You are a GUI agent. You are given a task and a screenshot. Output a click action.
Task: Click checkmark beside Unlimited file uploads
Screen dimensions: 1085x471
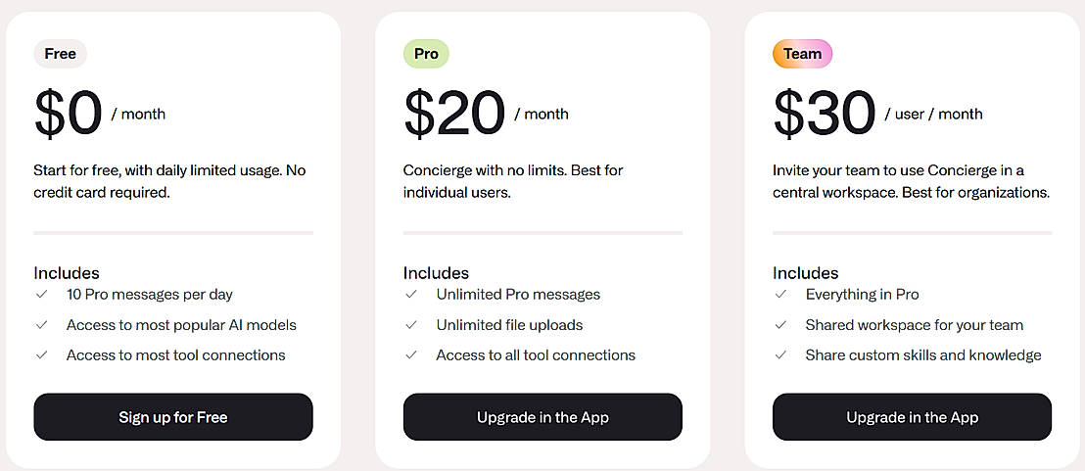(410, 324)
